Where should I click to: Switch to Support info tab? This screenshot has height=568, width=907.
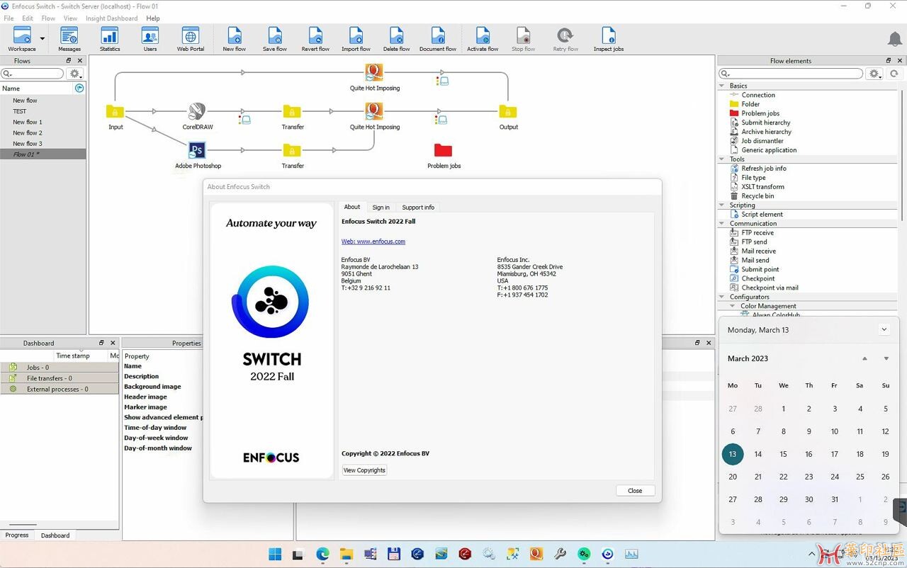[418, 208]
